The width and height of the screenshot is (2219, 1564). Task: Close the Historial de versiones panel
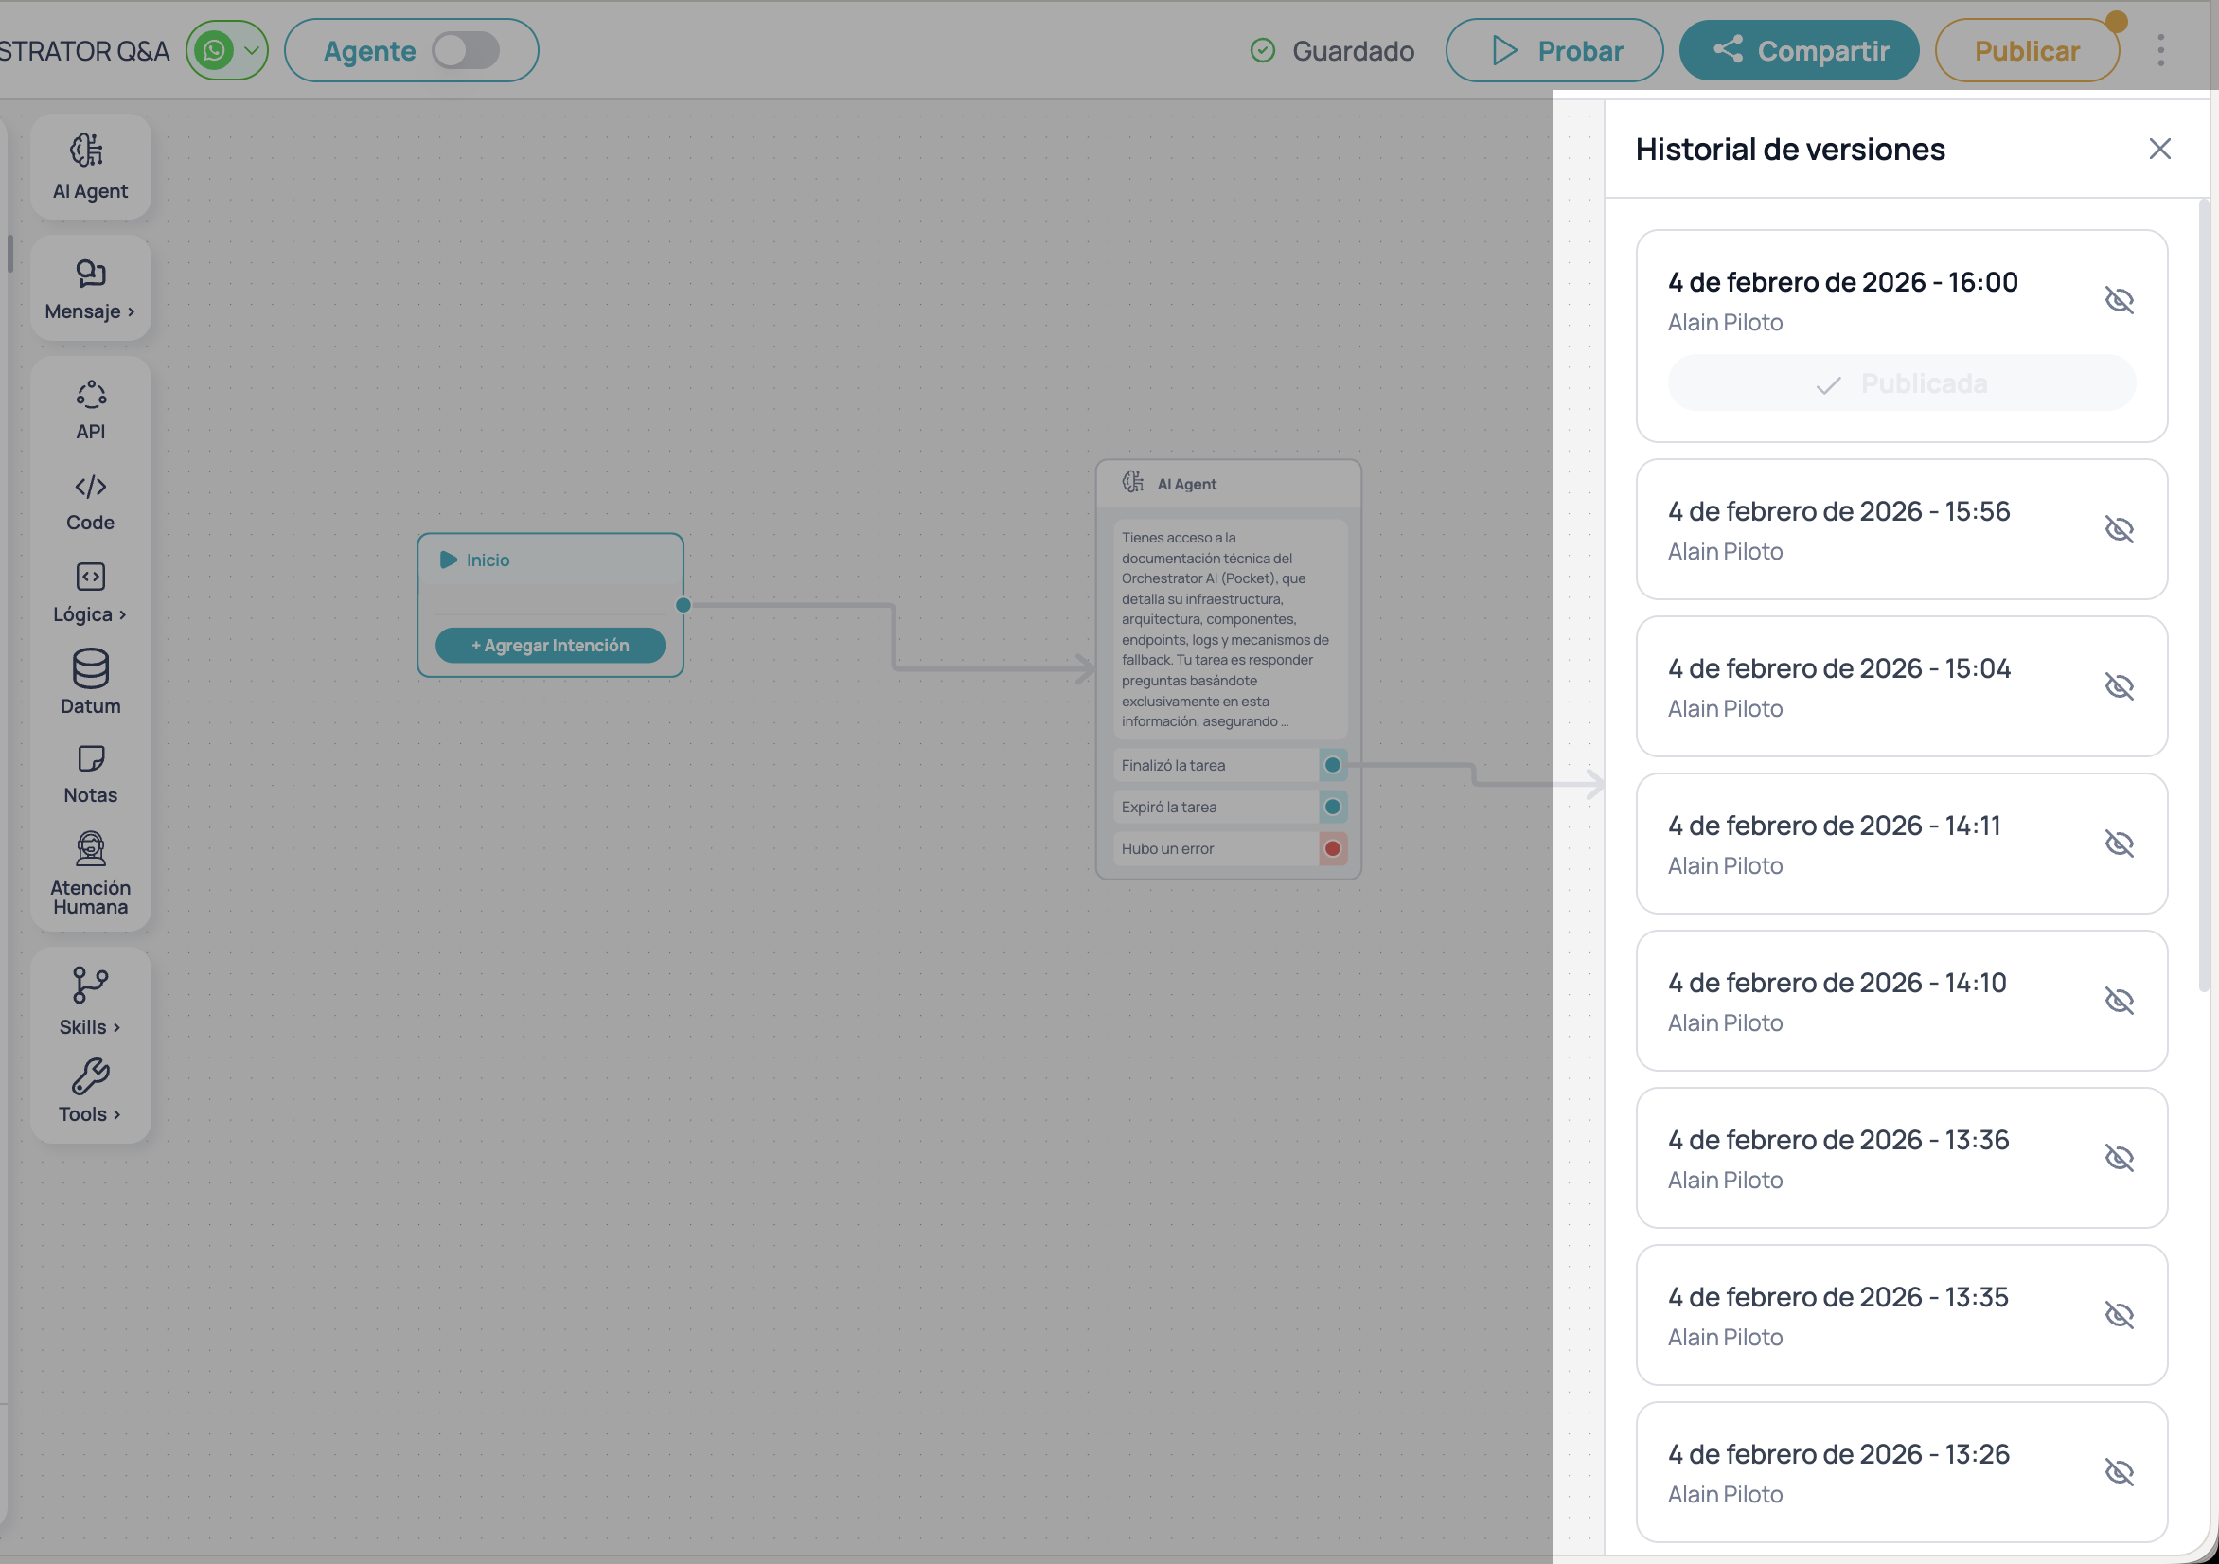(2160, 148)
